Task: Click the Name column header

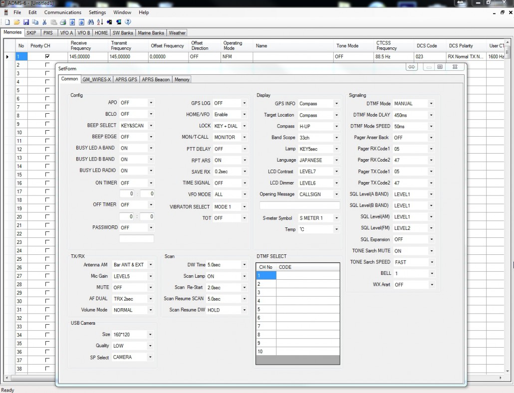Action: [293, 45]
